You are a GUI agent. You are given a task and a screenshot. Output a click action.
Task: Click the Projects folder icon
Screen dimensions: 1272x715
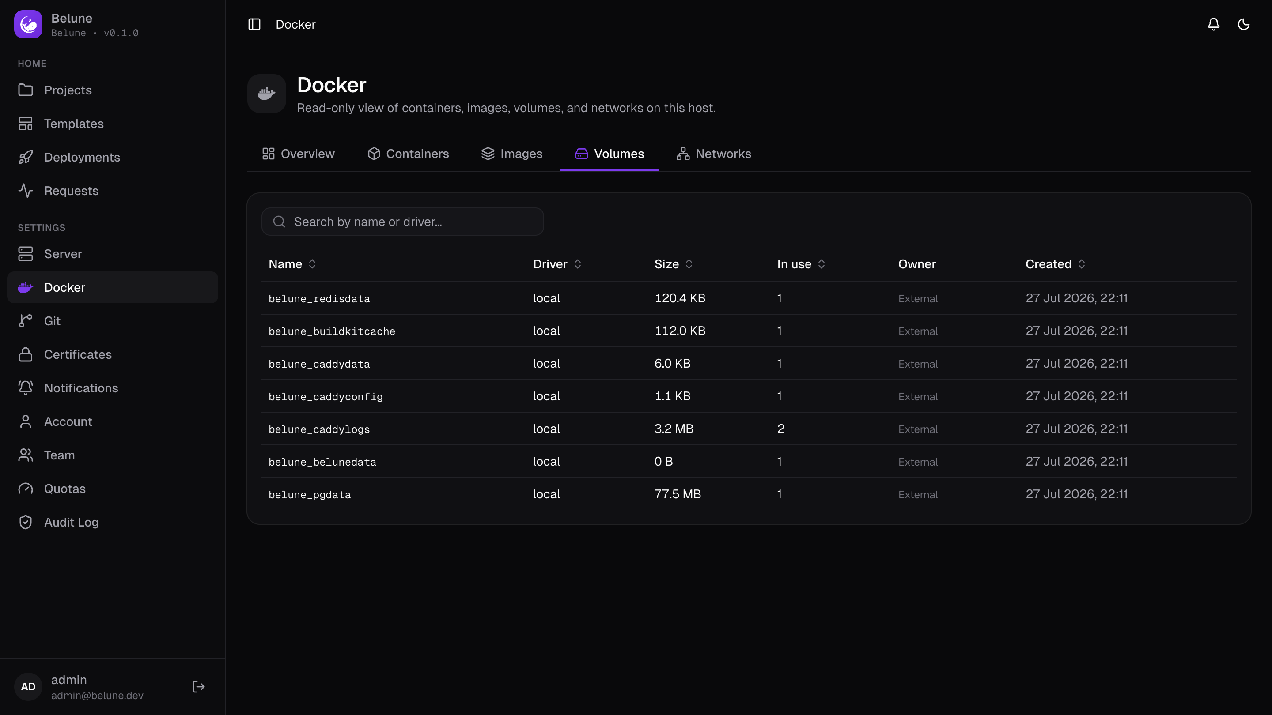(26, 90)
